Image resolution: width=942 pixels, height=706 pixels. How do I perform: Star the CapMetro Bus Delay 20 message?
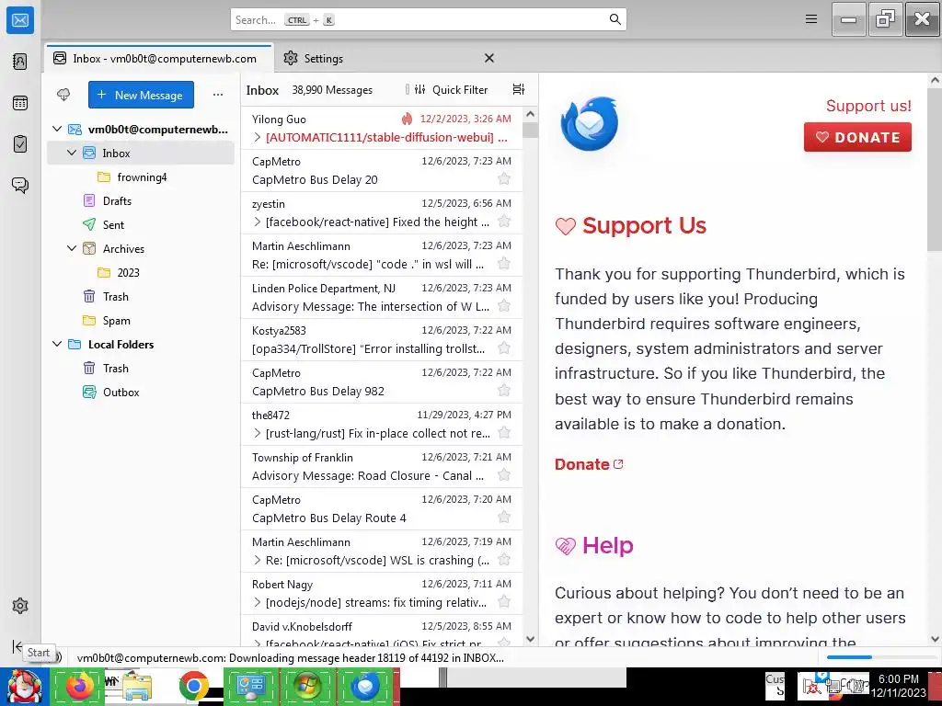click(x=504, y=178)
